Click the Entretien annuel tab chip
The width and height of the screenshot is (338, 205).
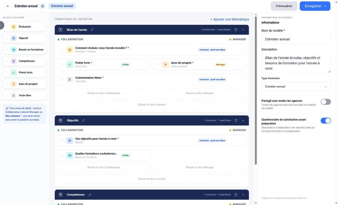(62, 6)
